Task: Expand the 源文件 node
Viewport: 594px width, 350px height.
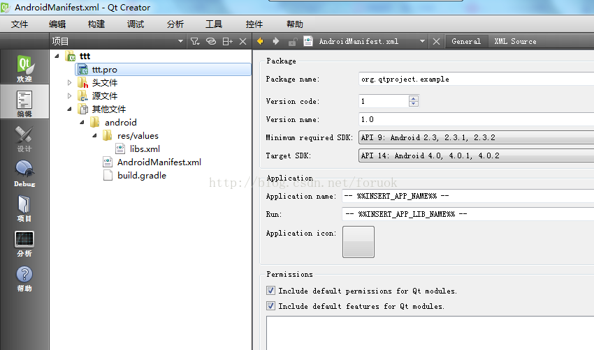Action: click(x=69, y=96)
